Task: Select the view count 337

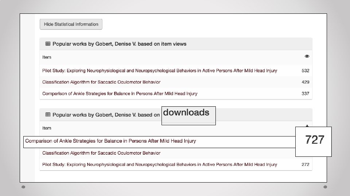Action: point(306,94)
